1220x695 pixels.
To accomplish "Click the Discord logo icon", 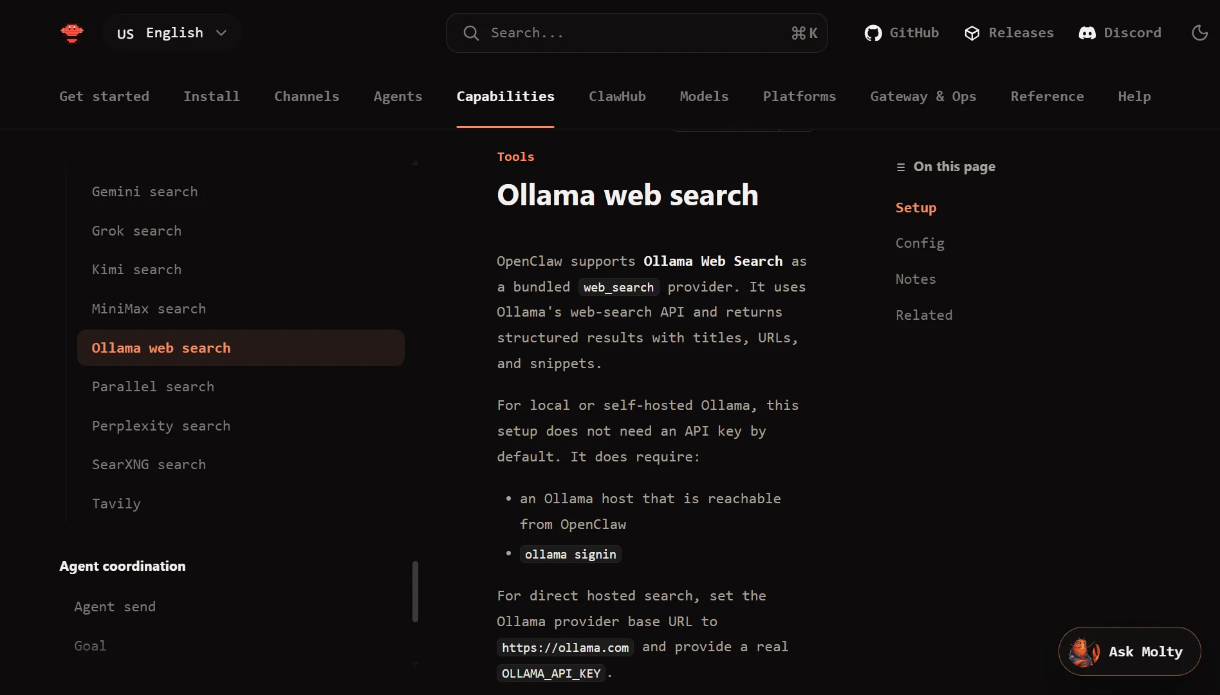I will click(1087, 33).
